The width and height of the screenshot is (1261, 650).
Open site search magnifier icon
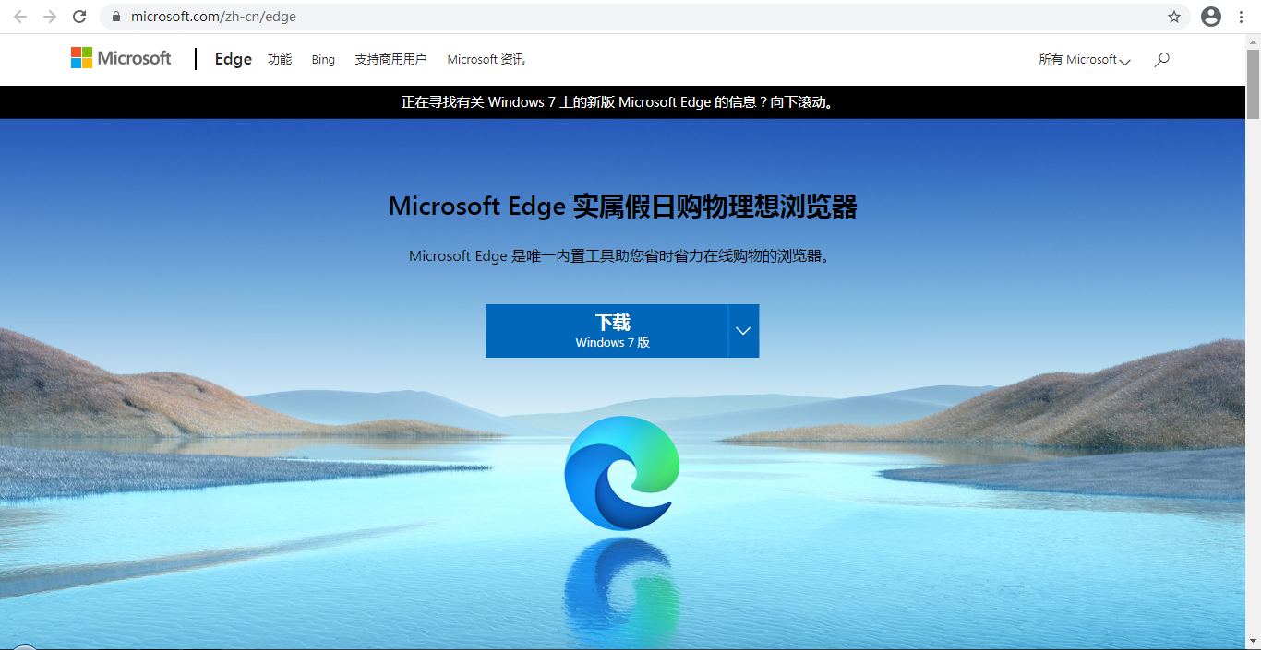pos(1162,59)
